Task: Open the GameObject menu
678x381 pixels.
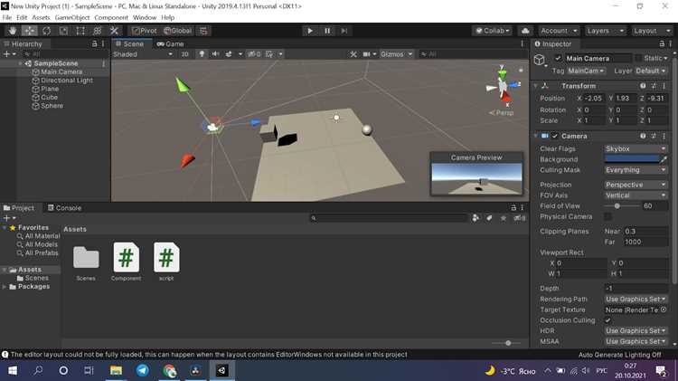Action: 71,18
